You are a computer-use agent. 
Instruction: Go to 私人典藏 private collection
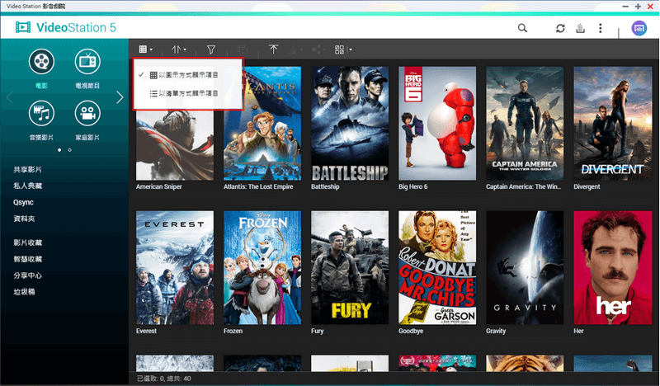pos(28,186)
